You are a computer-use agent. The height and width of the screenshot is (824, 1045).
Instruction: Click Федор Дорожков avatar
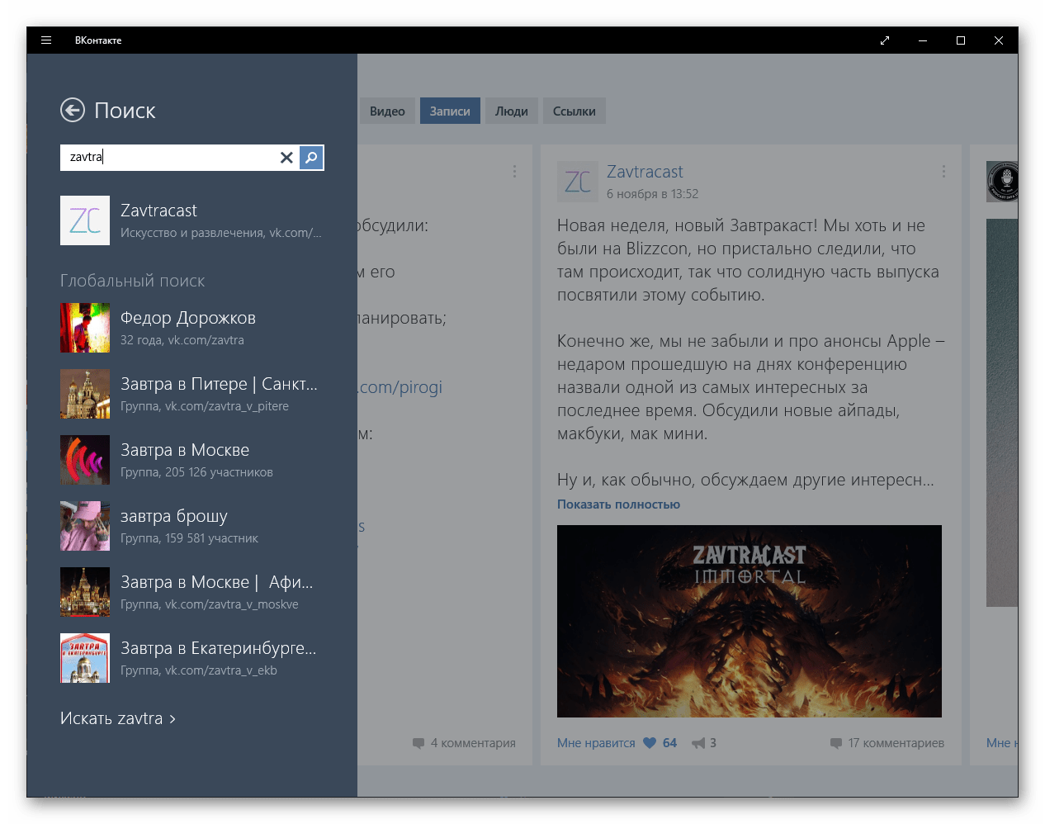[x=85, y=328]
